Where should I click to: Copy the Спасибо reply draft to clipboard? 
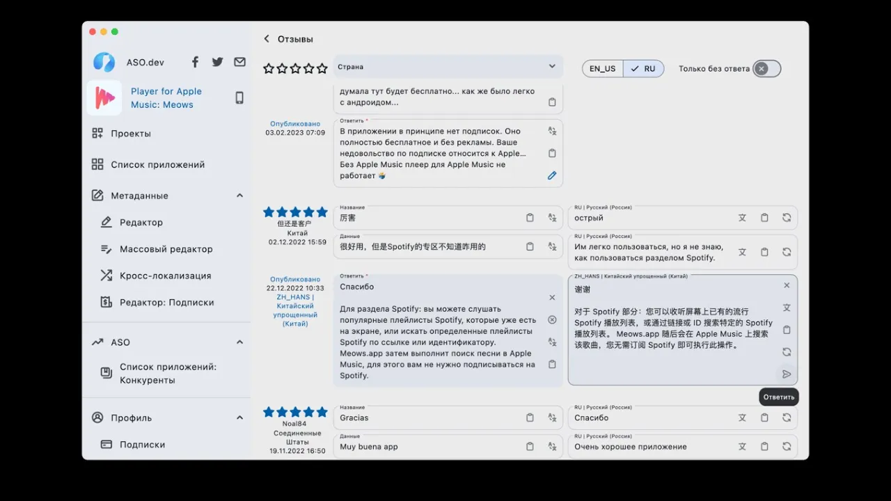(552, 365)
